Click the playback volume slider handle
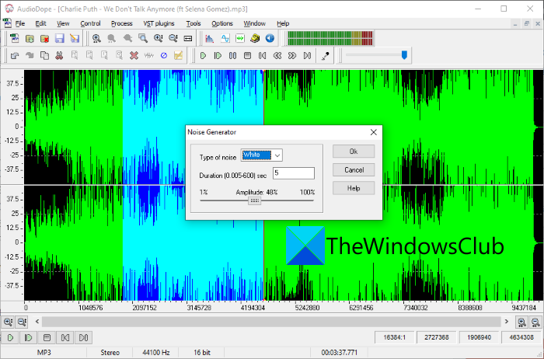 click(404, 55)
